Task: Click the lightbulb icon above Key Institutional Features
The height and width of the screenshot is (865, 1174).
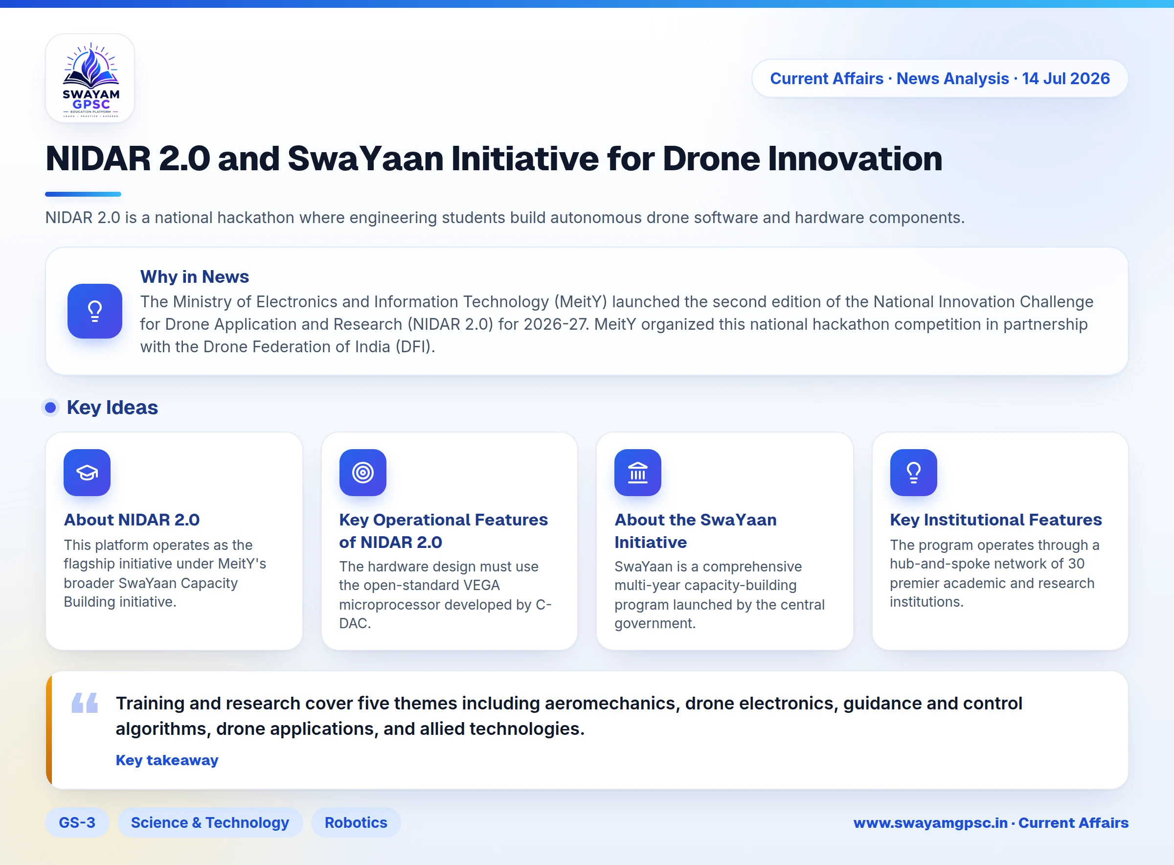Action: coord(913,472)
